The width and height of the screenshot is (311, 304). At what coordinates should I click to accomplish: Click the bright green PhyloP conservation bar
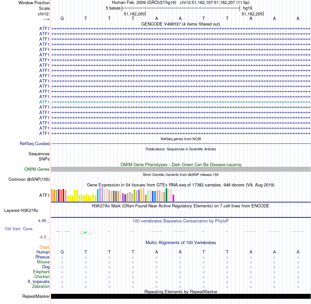tap(85, 232)
